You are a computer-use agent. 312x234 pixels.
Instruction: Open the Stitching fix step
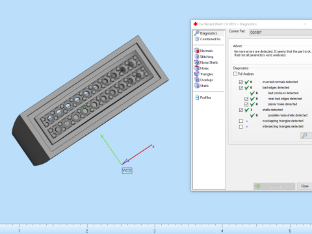196,57
